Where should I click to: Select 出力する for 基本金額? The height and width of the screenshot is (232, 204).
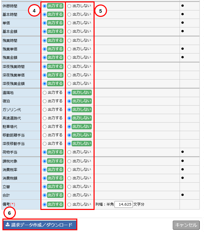click(45, 31)
